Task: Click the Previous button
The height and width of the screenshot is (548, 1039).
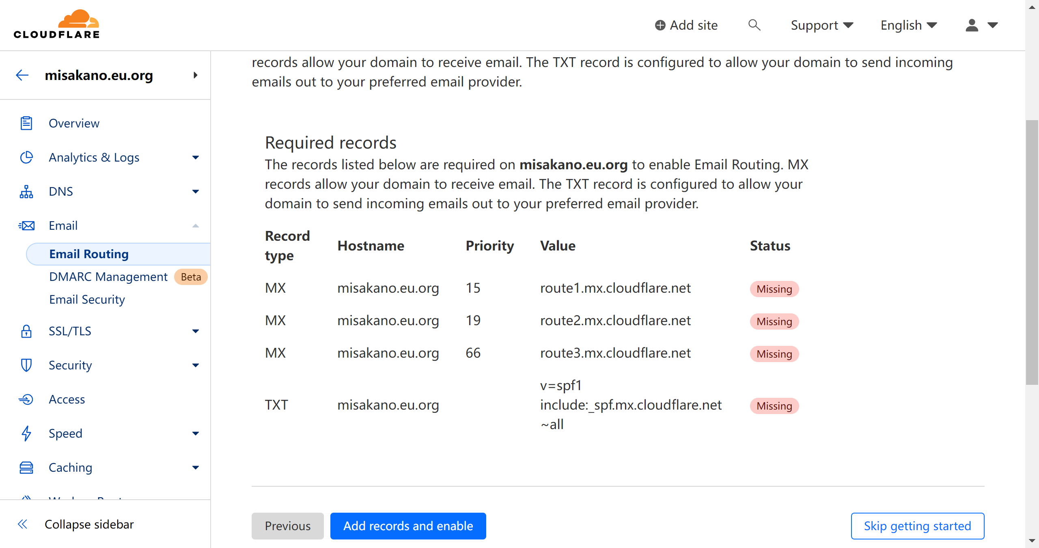Action: pyautogui.click(x=288, y=526)
